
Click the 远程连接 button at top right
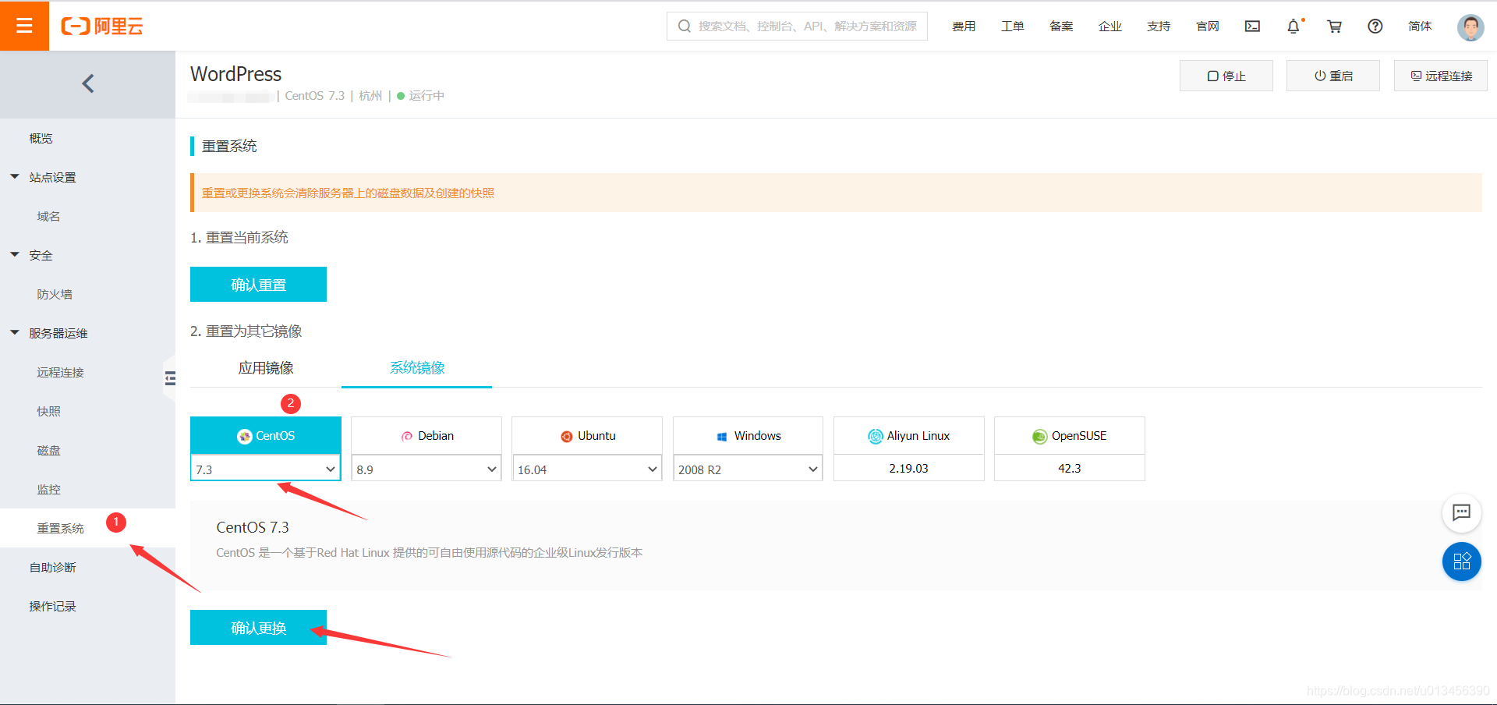pos(1441,76)
